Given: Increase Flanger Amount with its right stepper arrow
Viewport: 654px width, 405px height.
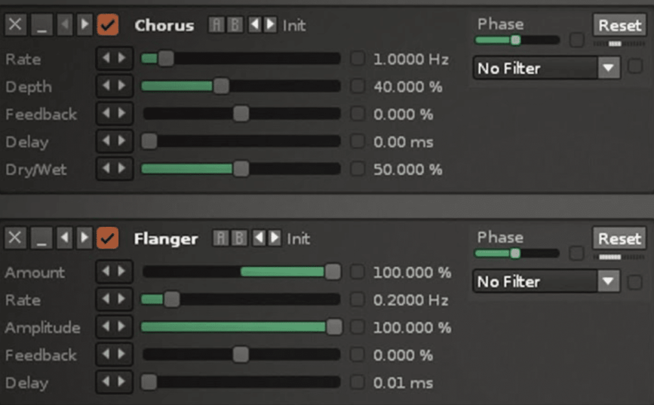Looking at the screenshot, I should (x=121, y=272).
